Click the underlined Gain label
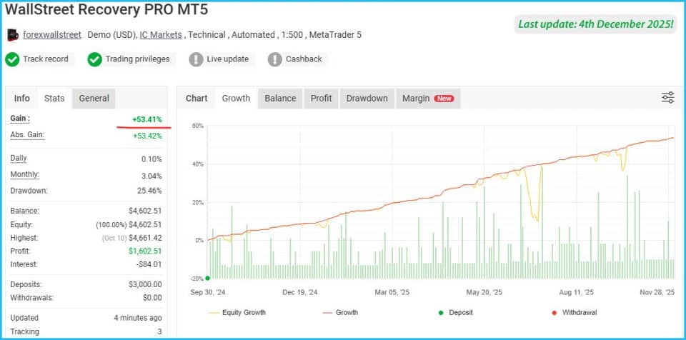686x340 pixels. pos(20,119)
